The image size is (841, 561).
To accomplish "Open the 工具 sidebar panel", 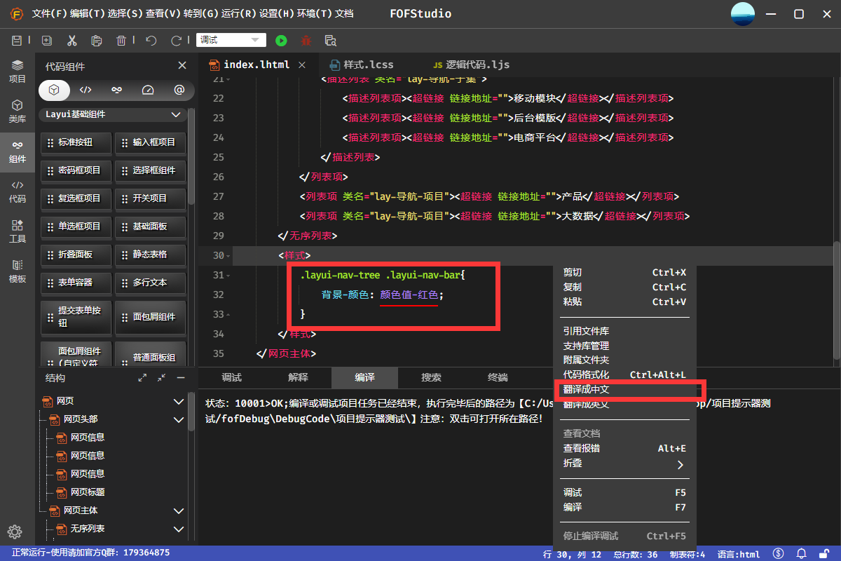I will point(18,231).
